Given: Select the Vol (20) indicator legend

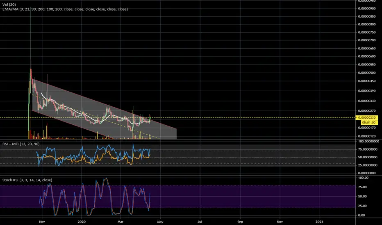Looking at the screenshot, I should point(9,4).
